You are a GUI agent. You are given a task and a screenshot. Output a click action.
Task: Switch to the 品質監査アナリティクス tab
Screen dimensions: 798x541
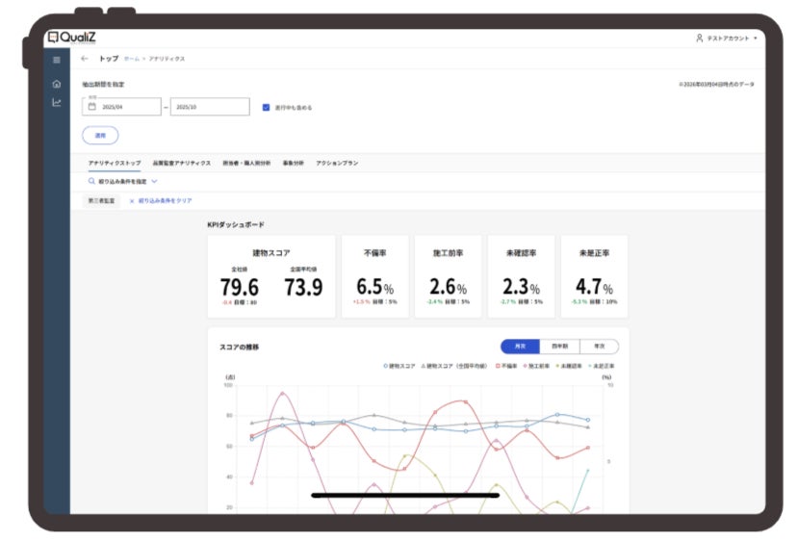[182, 163]
